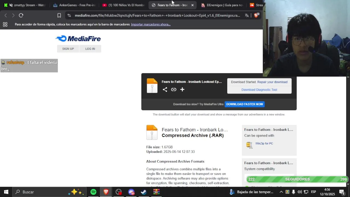Open site settings icon left of the URL

coord(69,15)
